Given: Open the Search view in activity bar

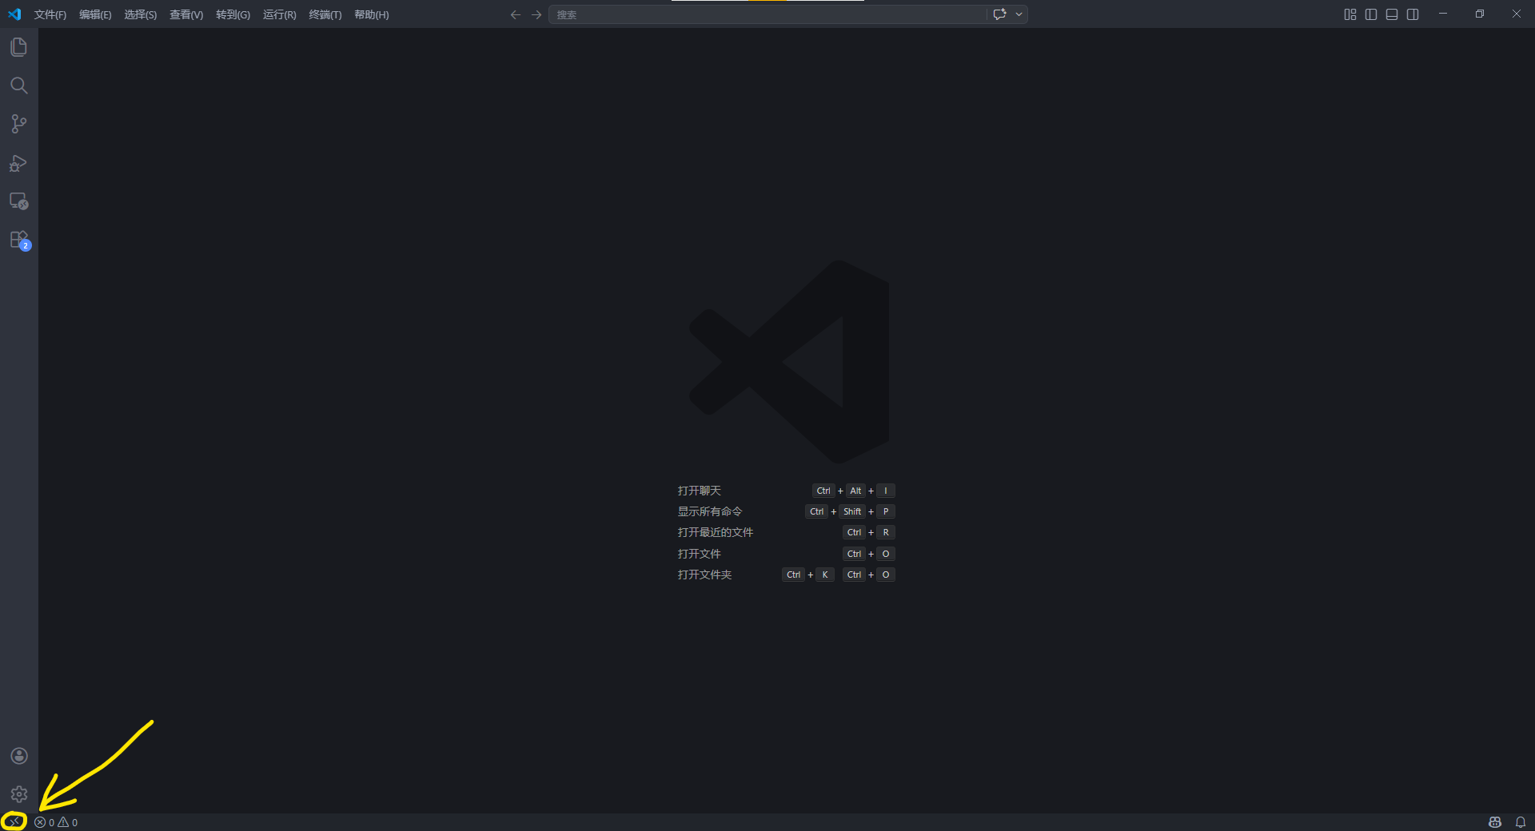Looking at the screenshot, I should [x=18, y=85].
